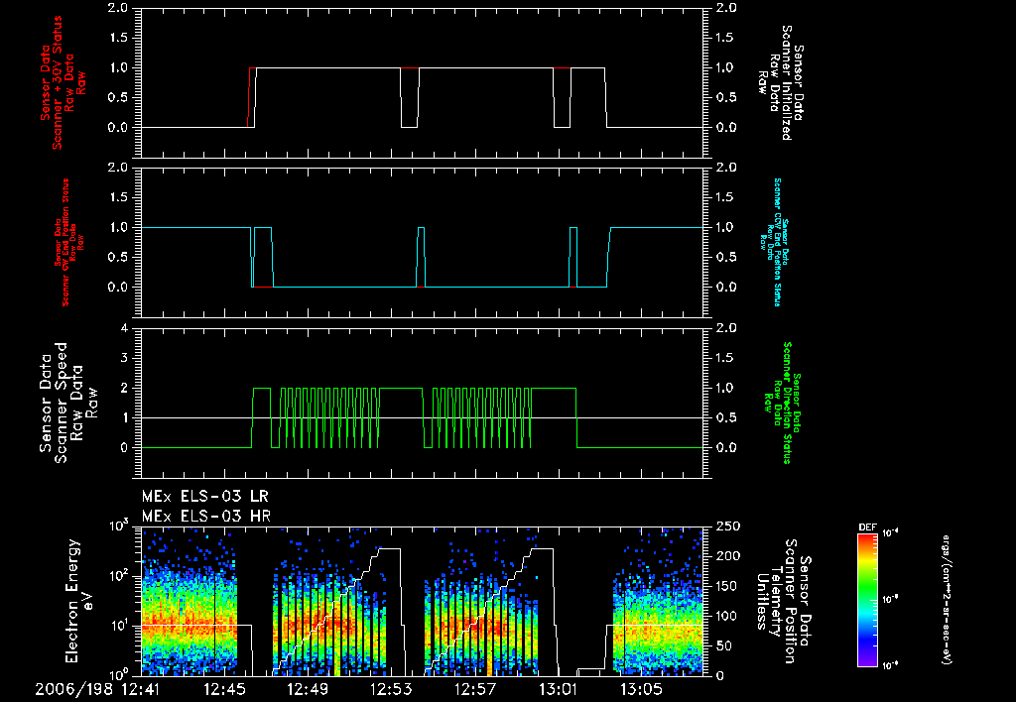Click the '12:49' time axis label
1016x702 pixels.
coord(308,689)
